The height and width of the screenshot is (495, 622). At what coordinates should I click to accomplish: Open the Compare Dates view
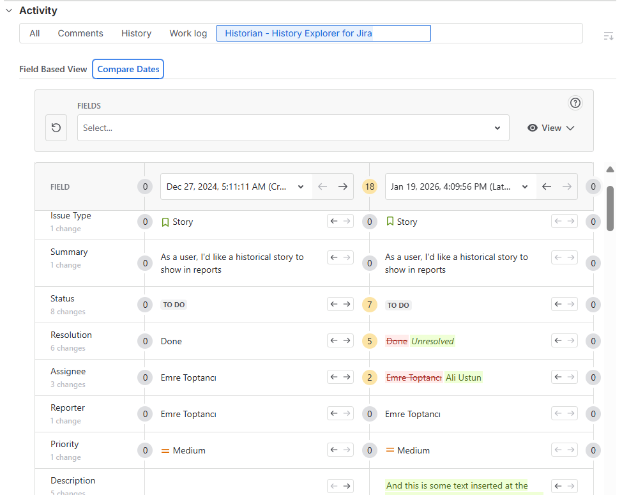click(x=128, y=68)
